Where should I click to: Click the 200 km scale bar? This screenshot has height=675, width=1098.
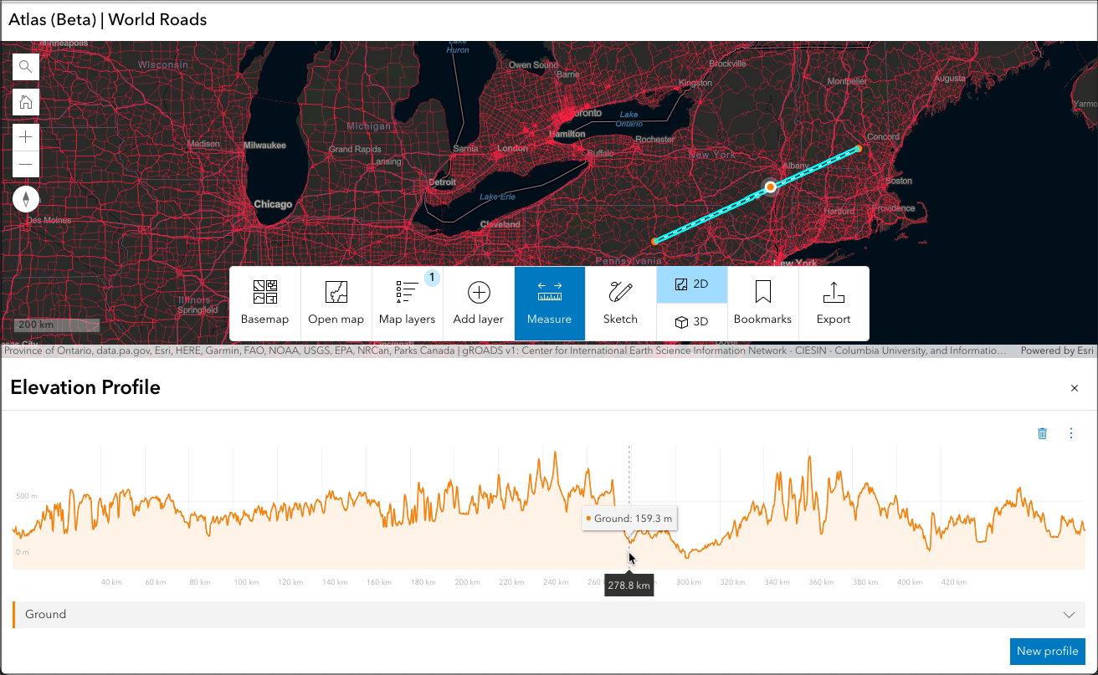coord(56,325)
